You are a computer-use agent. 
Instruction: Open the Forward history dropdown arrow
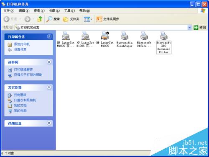(33, 19)
